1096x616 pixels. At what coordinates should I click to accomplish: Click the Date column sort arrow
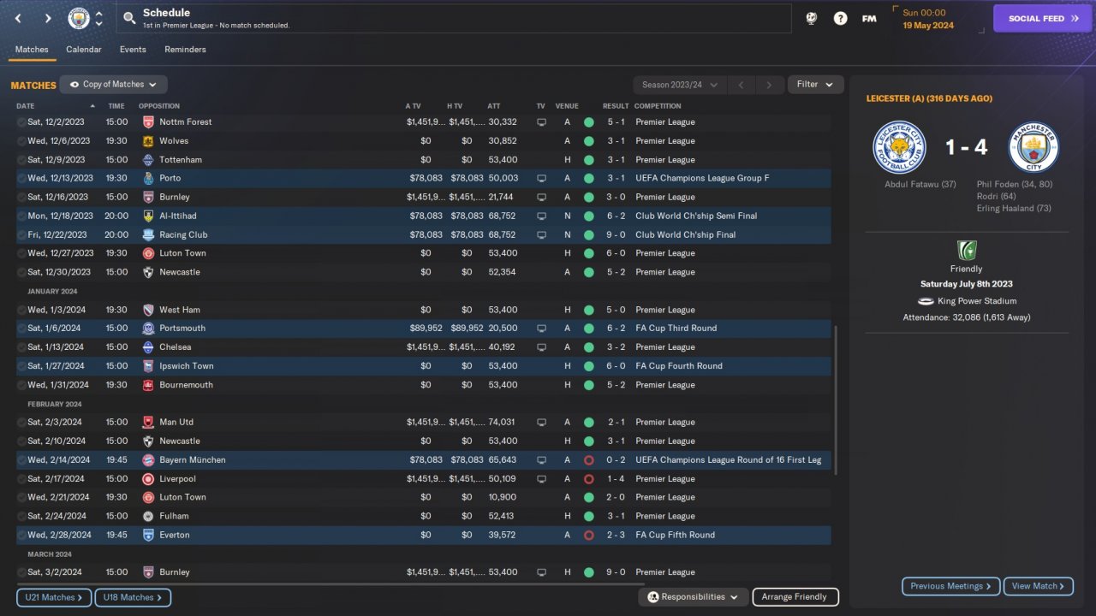(92, 106)
